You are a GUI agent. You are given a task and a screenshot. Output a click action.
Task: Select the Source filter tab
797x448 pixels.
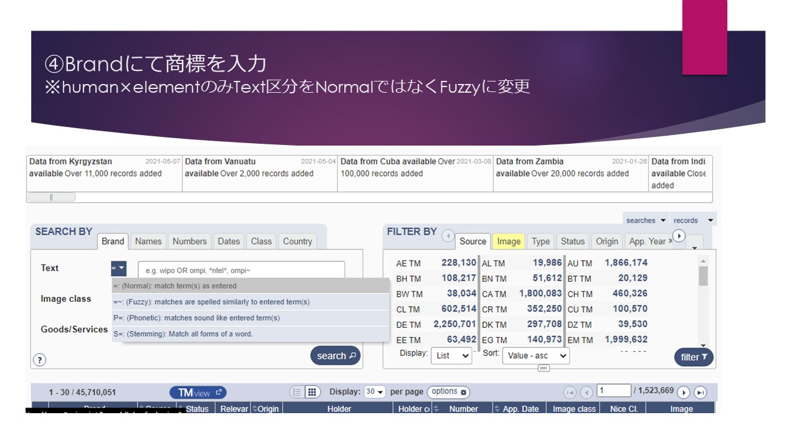point(473,241)
